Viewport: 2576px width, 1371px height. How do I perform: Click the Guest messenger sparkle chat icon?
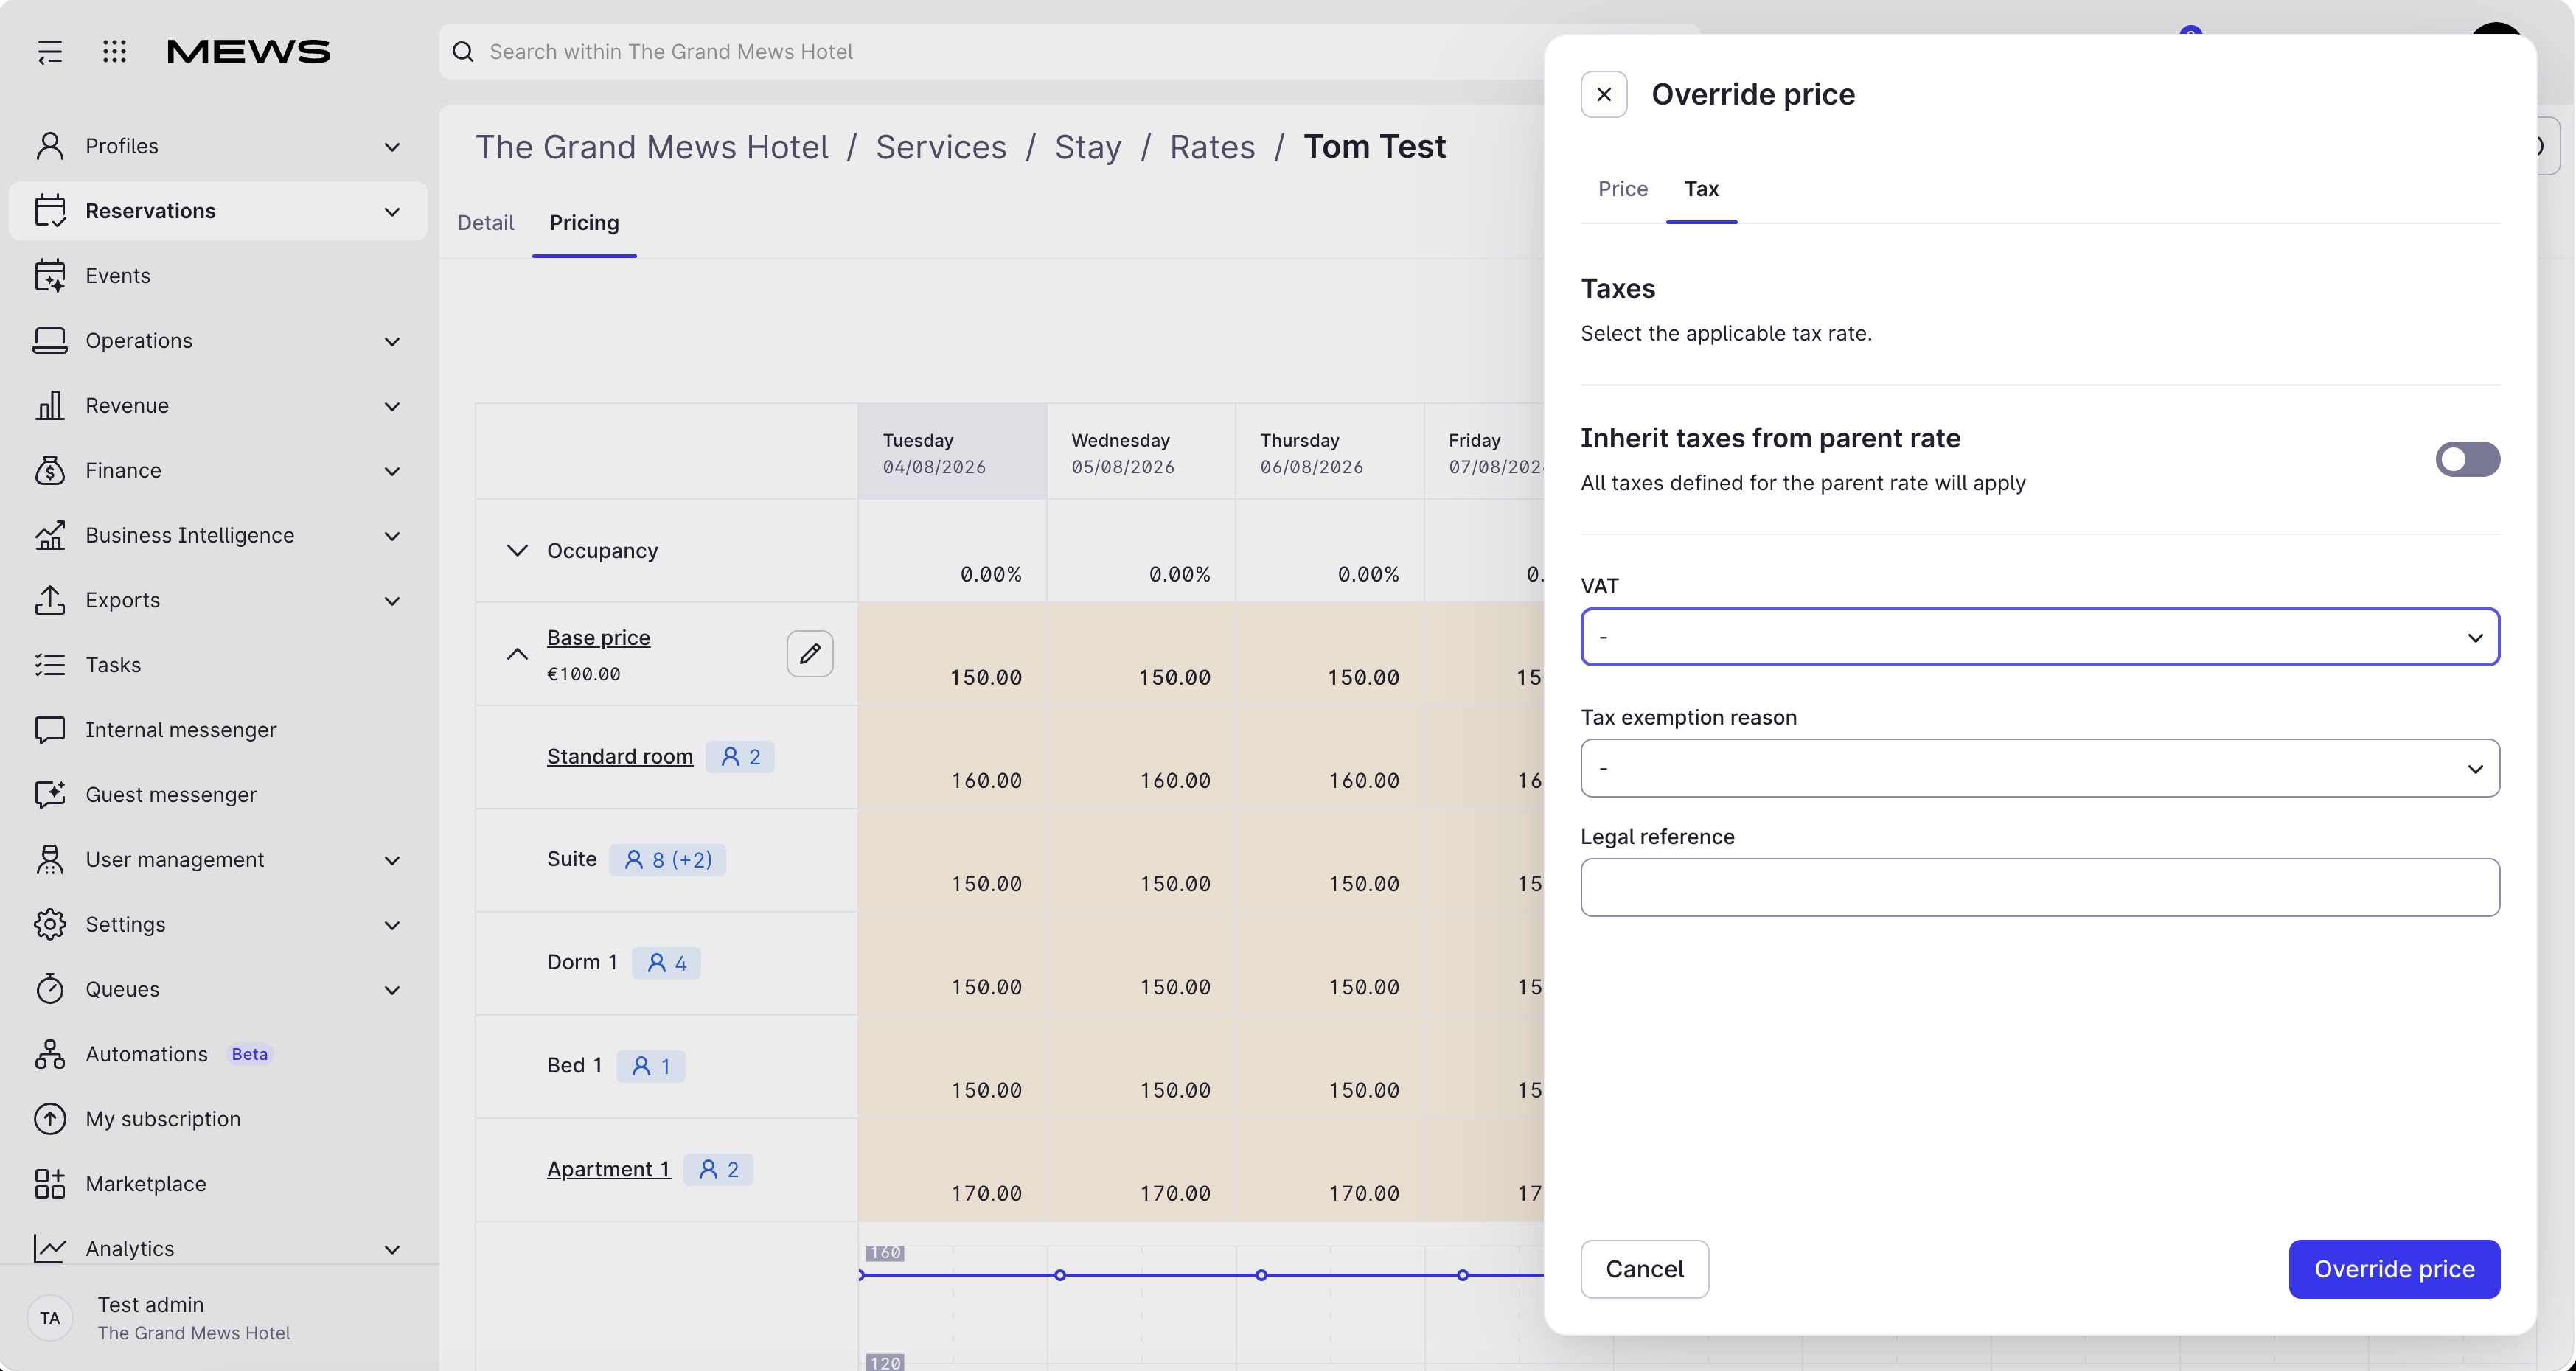point(50,795)
